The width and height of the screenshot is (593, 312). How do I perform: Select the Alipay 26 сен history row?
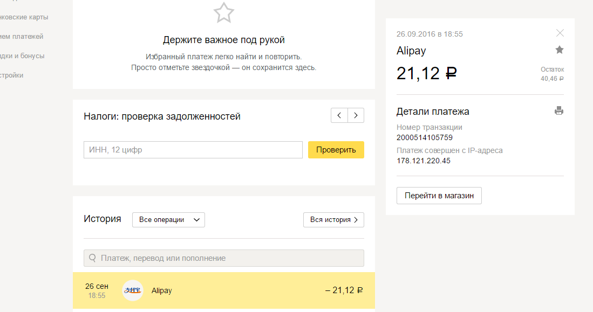coord(224,290)
